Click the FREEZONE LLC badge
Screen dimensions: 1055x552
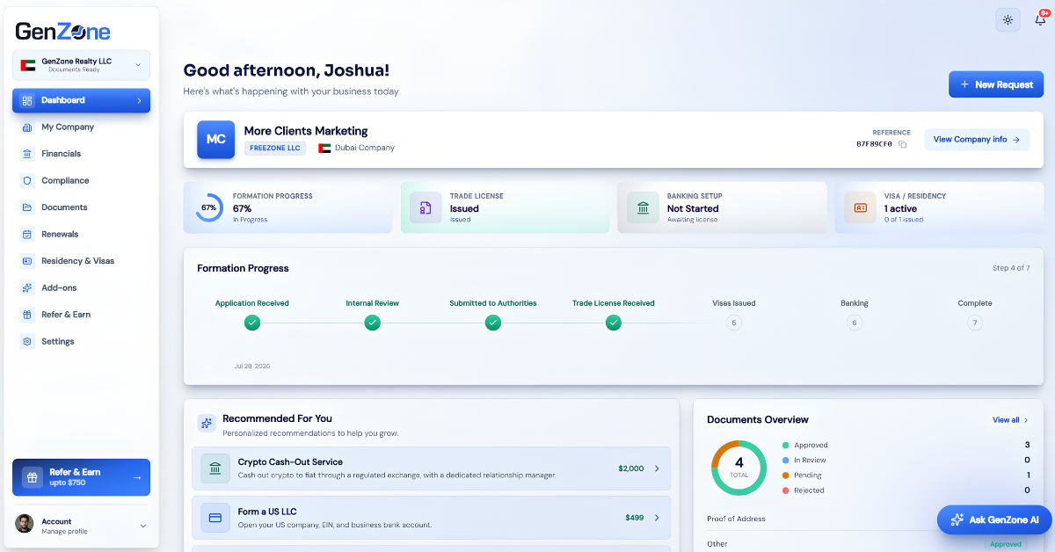coord(275,148)
